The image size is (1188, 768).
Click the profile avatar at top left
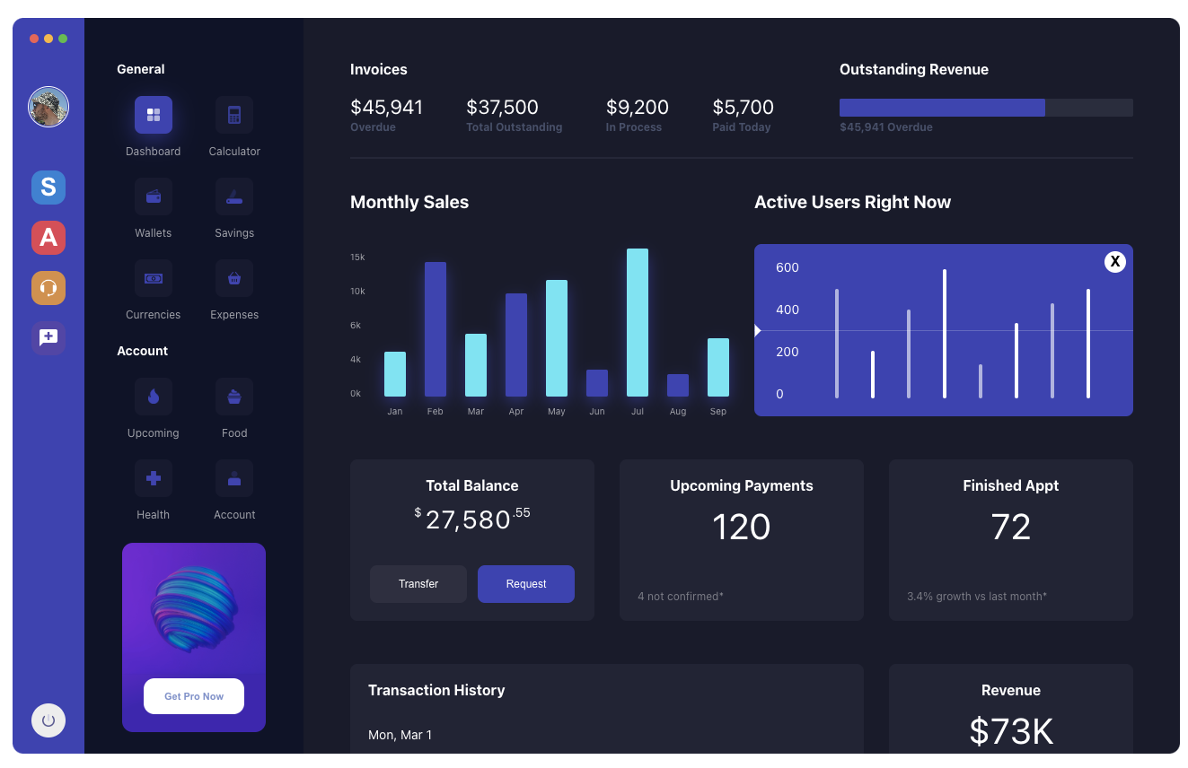click(x=48, y=106)
